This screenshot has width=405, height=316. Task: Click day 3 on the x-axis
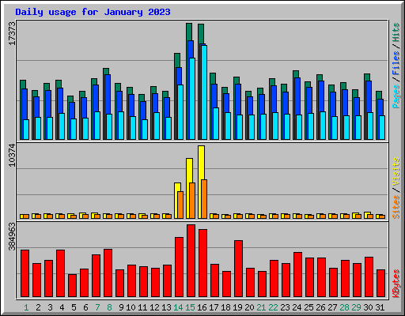[x=50, y=307]
